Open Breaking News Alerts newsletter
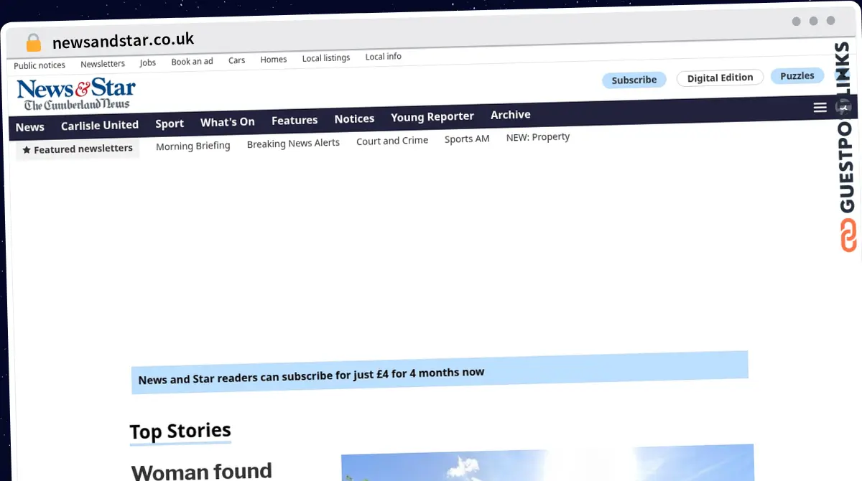 click(293, 144)
